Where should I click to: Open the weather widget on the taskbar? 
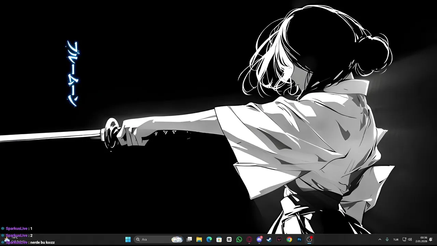(15, 240)
